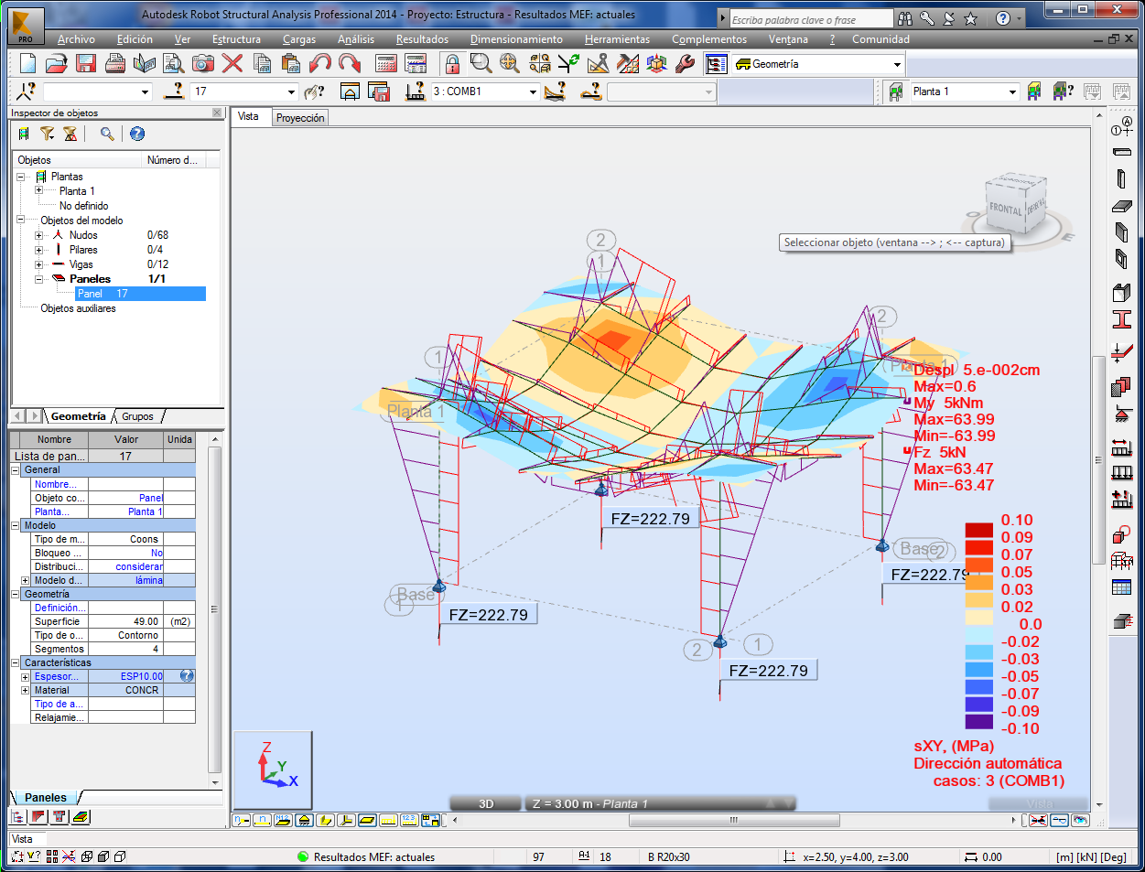Toggle node numbers display in bottom toolbar
The width and height of the screenshot is (1145, 872).
pyautogui.click(x=241, y=820)
